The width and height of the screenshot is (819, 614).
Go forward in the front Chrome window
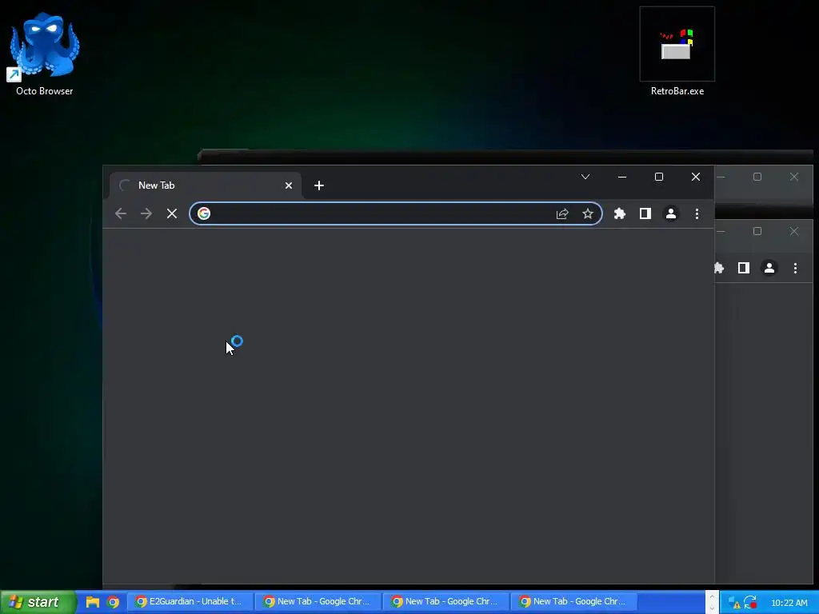(x=146, y=213)
